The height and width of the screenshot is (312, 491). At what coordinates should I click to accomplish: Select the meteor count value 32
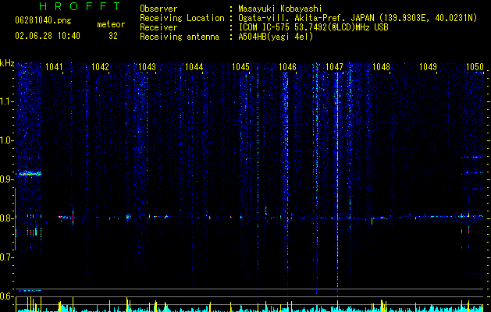coord(113,36)
